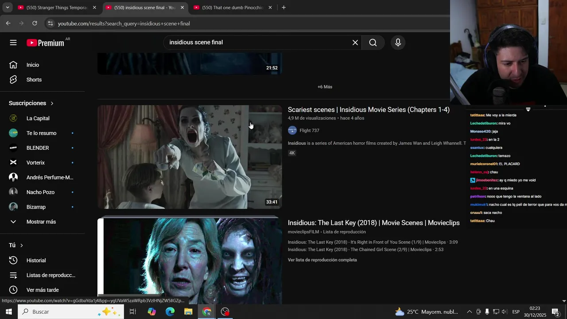Open Insidious: The Last Key Movieclips title
Screen dimensions: 567x319
coord(373,223)
